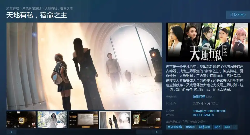Click the thumbnail strip scrollbar handle
250x135 pixels.
tap(144, 132)
